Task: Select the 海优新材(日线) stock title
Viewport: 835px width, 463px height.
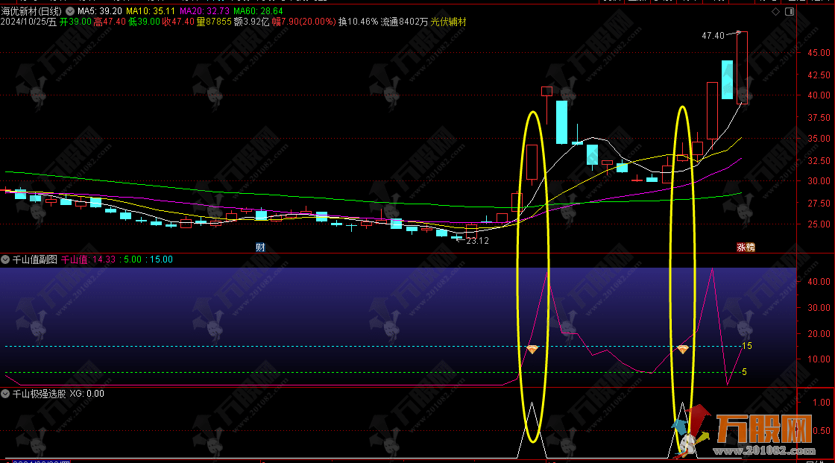Action: pos(31,10)
